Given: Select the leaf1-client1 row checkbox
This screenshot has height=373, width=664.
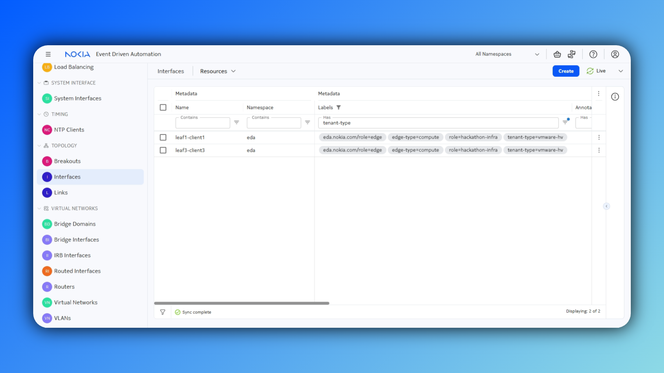Looking at the screenshot, I should coord(163,137).
